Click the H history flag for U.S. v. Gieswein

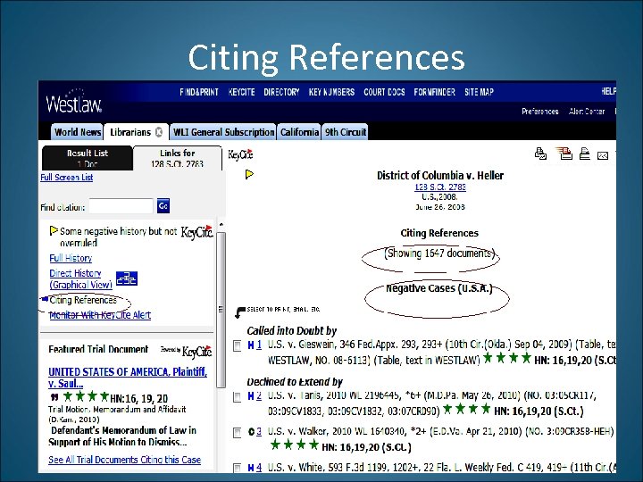click(x=251, y=345)
